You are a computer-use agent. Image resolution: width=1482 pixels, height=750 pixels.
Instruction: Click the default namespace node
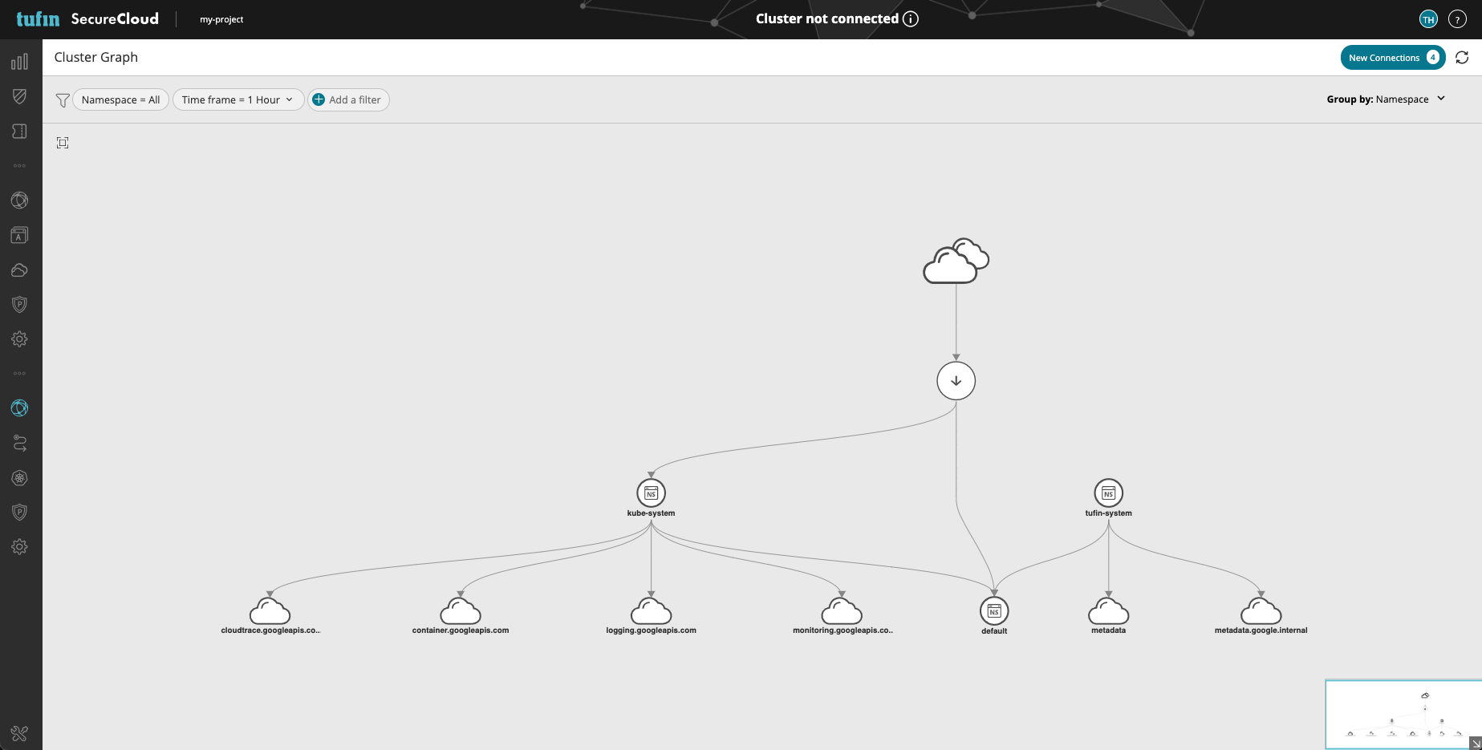994,611
